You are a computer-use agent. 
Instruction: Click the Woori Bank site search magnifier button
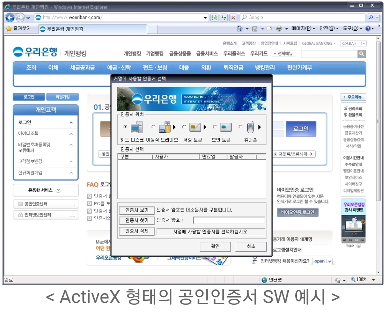coord(362,54)
